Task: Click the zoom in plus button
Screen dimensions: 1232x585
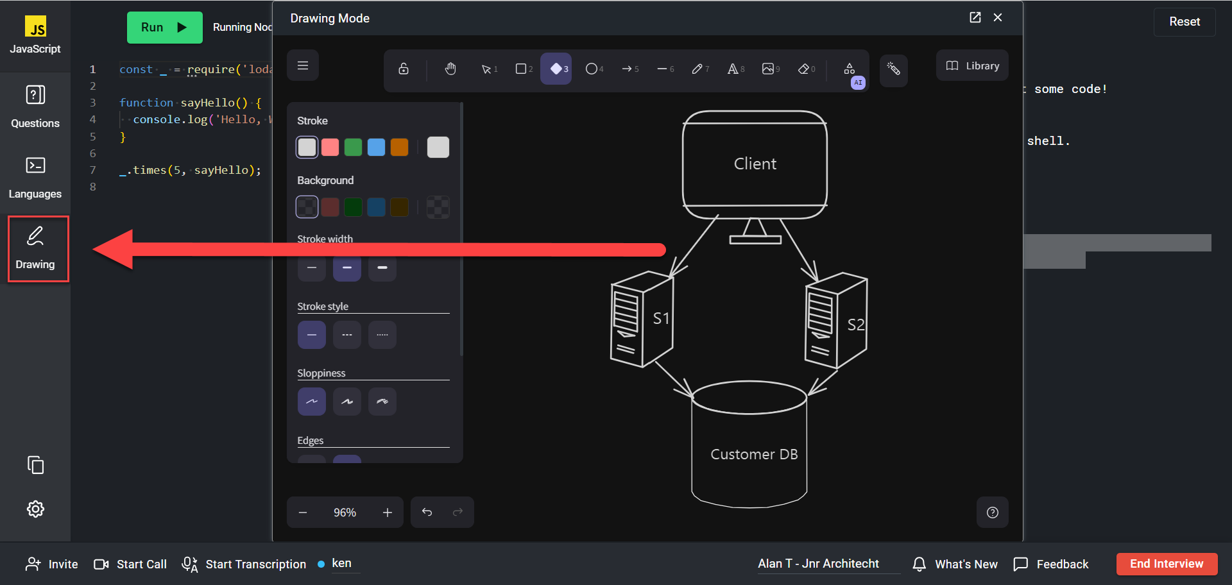Action: coord(388,513)
